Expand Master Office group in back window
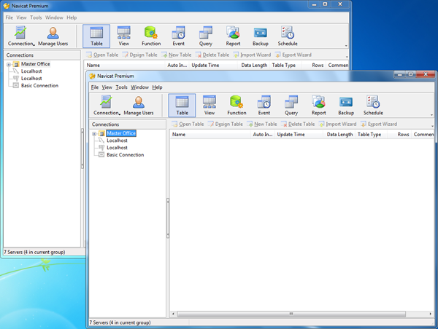 click(9, 64)
